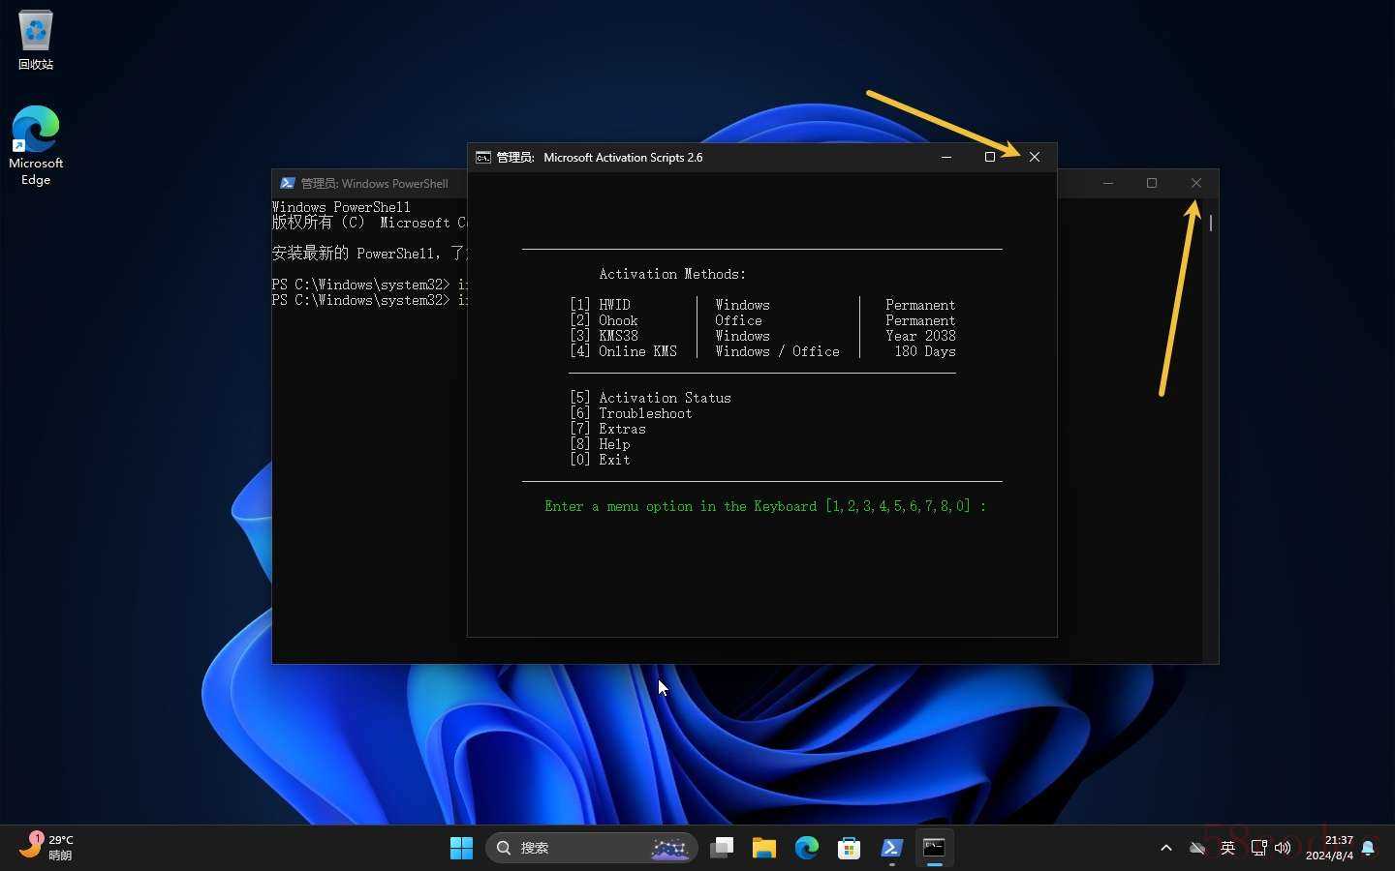Click 'Windows / Office' text

[x=778, y=351]
